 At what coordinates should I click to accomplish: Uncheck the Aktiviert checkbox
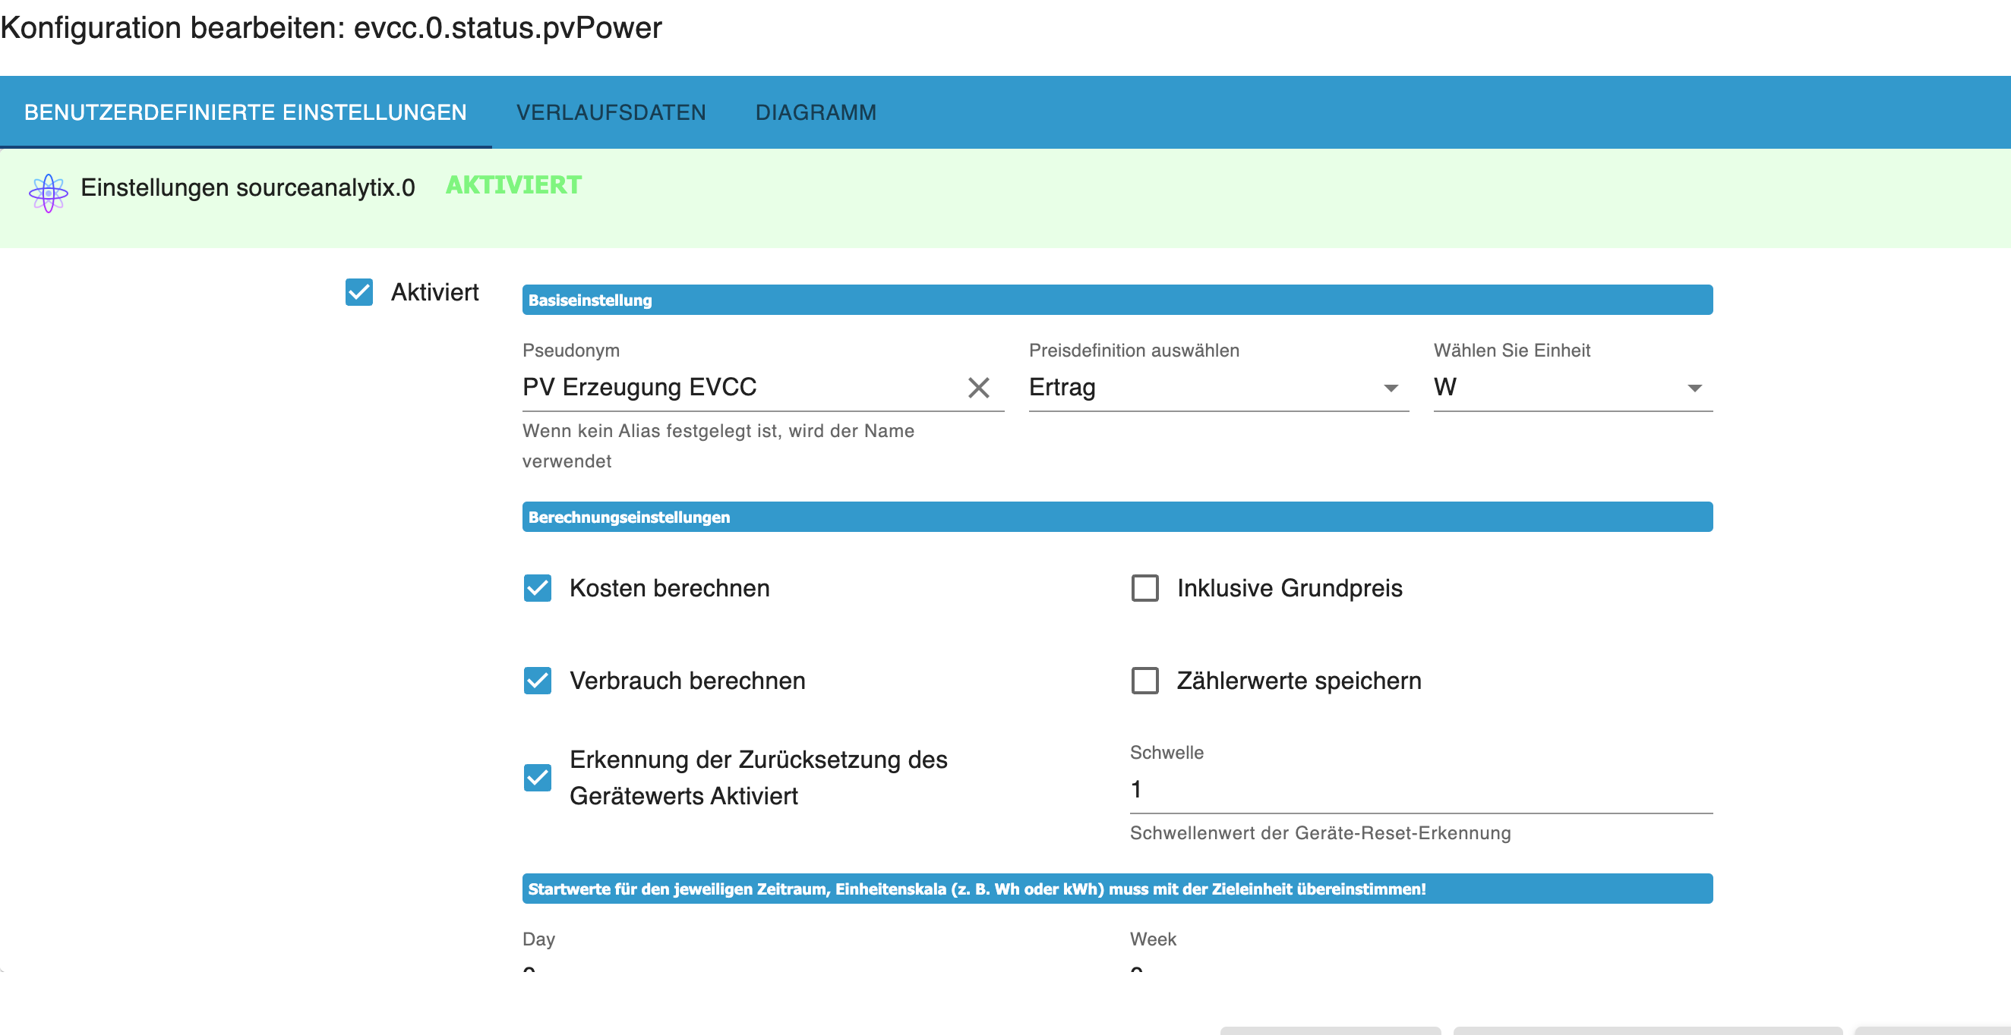(359, 292)
